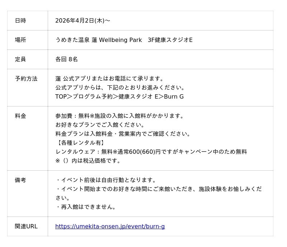Click the 参加費：無料 line
This screenshot has width=287, height=247.
(x=119, y=116)
